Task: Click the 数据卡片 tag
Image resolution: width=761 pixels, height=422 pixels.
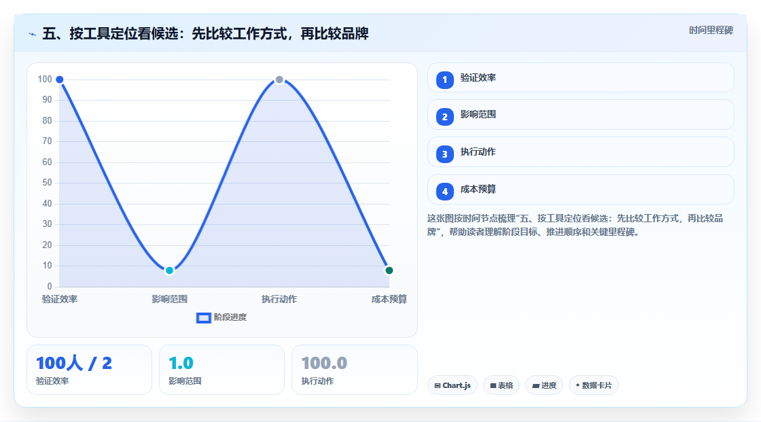Action: tap(594, 385)
